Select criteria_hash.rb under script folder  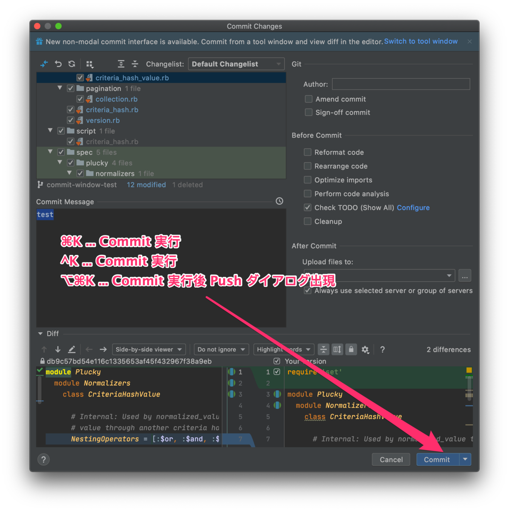click(x=112, y=141)
